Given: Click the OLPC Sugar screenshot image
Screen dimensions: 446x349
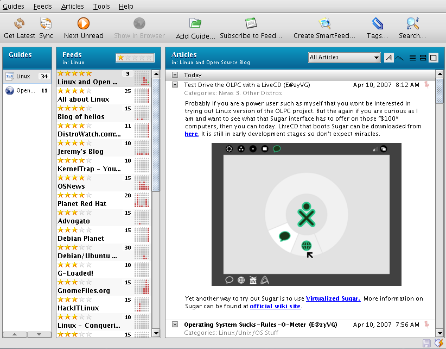Looking at the screenshot, I should pos(307,214).
